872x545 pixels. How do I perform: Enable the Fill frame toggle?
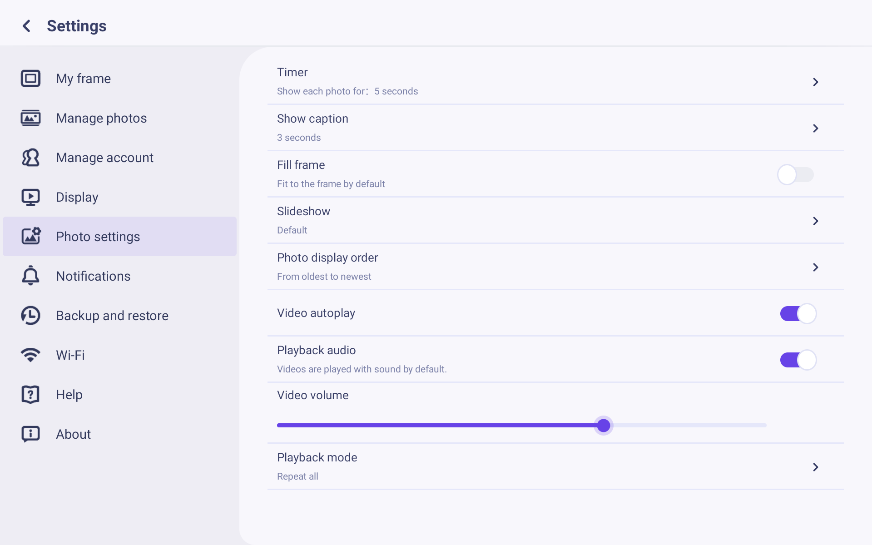tap(796, 174)
